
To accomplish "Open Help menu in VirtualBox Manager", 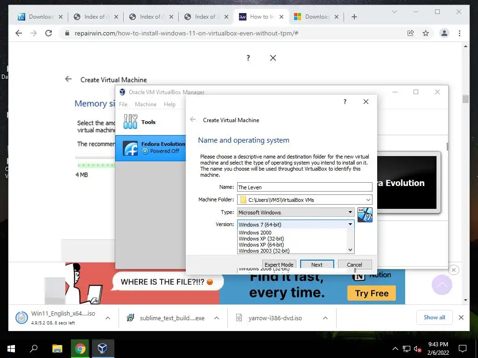I will (x=169, y=104).
